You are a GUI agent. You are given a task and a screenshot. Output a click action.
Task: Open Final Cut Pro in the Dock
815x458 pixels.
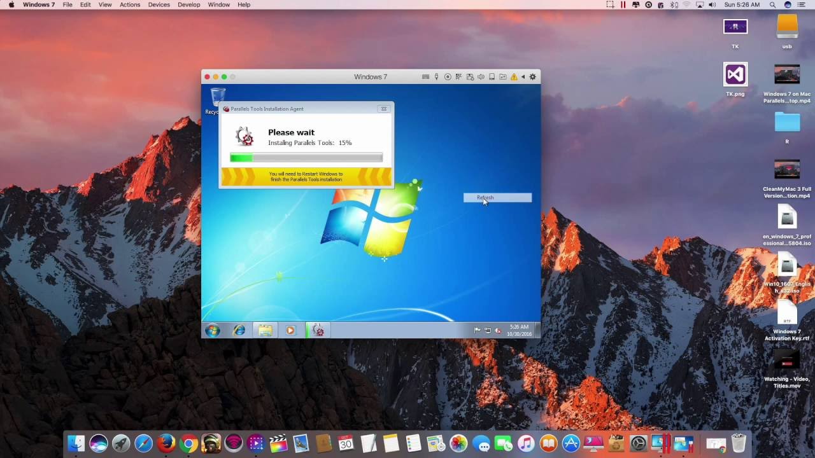(278, 443)
